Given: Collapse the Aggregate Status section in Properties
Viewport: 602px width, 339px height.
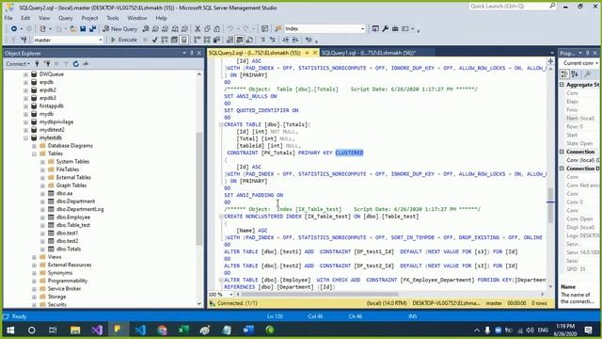Looking at the screenshot, I should coord(562,85).
